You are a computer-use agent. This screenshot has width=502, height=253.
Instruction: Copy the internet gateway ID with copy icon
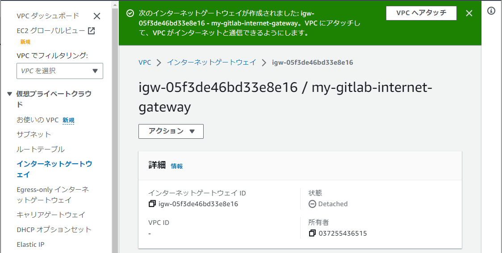pyautogui.click(x=152, y=204)
